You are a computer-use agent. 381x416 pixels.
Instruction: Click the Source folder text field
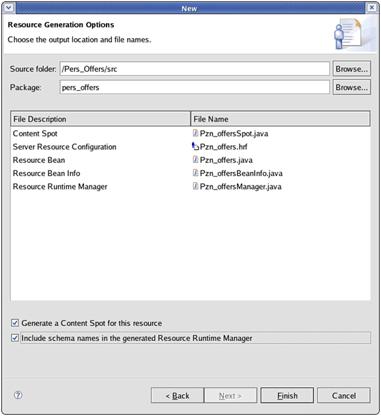click(195, 69)
